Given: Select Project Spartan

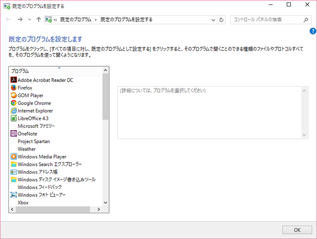Looking at the screenshot, I should point(34,142).
